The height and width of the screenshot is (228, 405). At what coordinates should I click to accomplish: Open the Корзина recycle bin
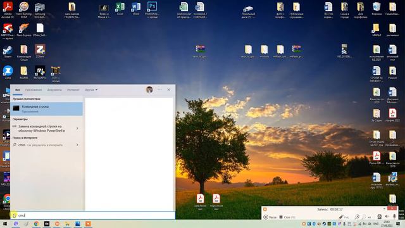pos(377,9)
